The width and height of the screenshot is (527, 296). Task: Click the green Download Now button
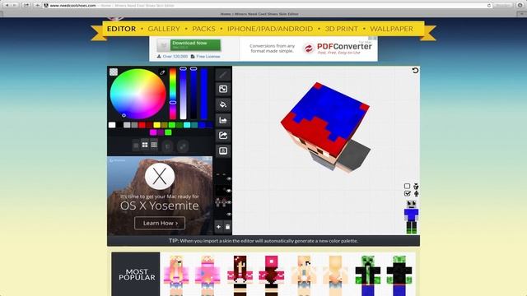pos(195,45)
